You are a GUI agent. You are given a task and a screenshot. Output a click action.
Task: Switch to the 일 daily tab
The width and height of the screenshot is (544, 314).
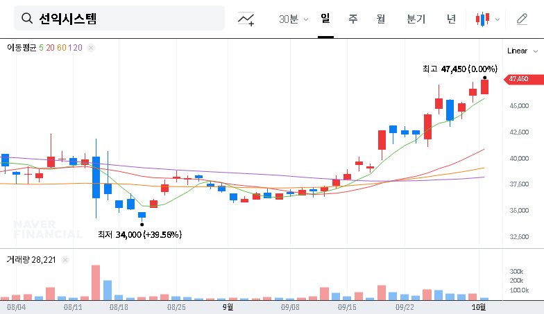click(x=325, y=19)
